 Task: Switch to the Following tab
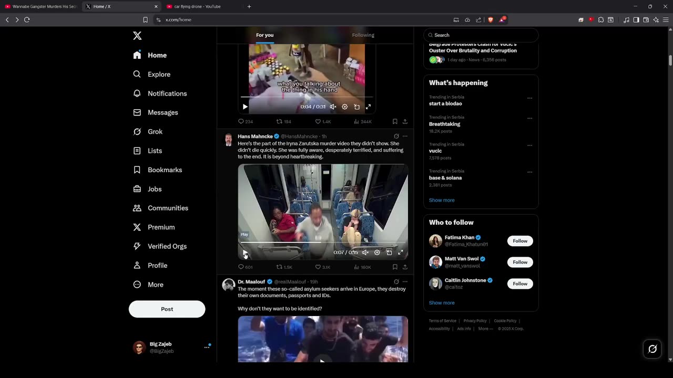tap(363, 35)
